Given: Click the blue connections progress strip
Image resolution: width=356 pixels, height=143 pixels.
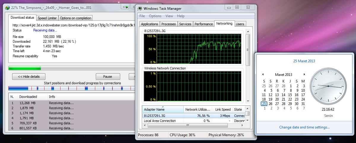Looking at the screenshot, I should coord(71,88).
